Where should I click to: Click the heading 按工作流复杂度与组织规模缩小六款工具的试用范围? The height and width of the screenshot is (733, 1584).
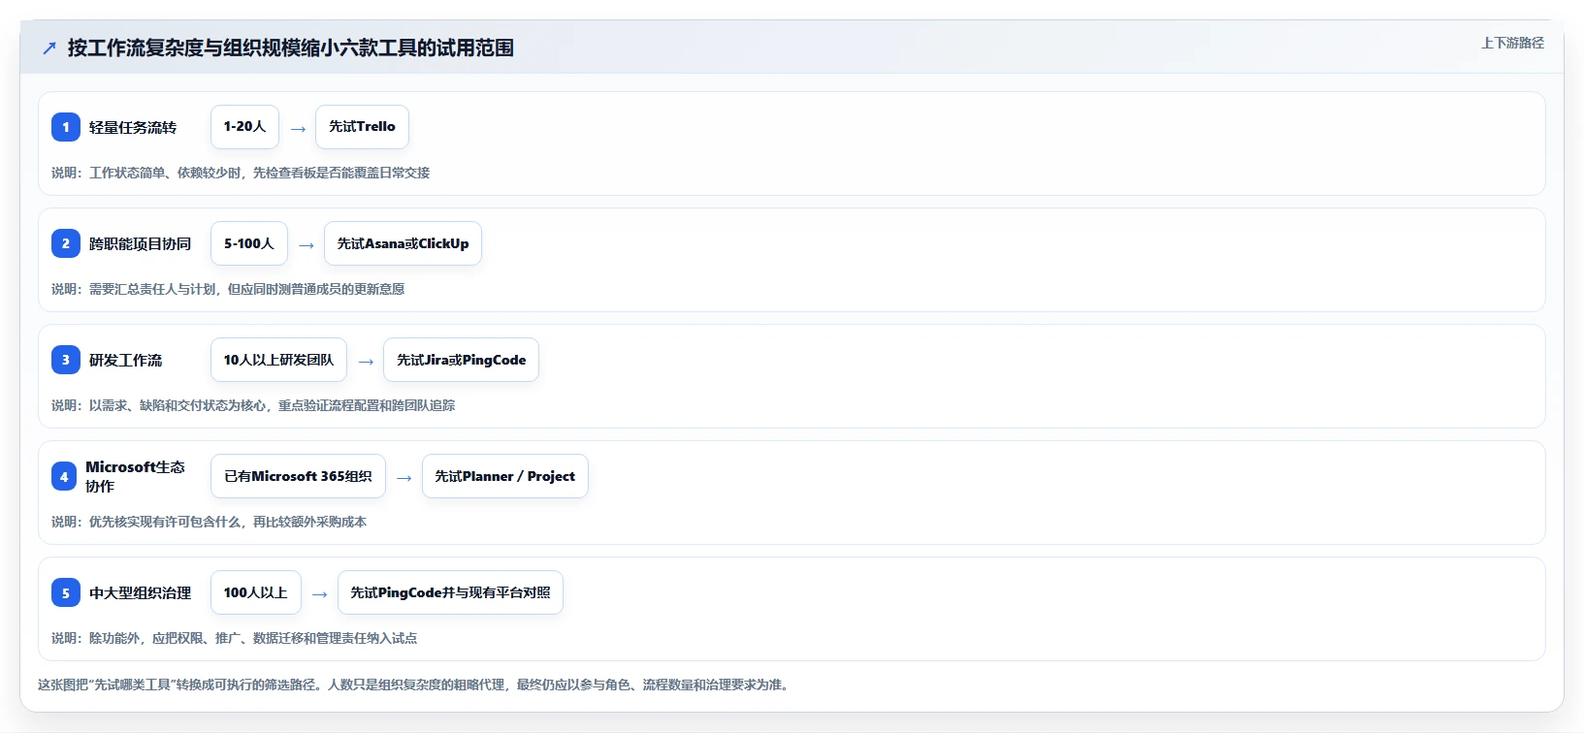(x=290, y=48)
